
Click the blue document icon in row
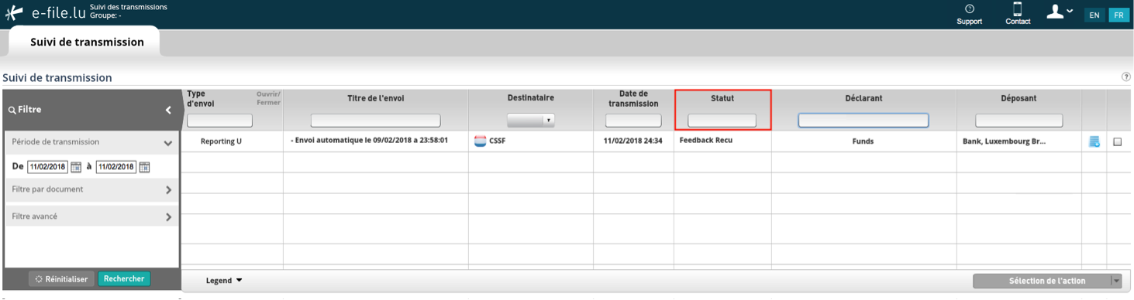pos(1094,141)
